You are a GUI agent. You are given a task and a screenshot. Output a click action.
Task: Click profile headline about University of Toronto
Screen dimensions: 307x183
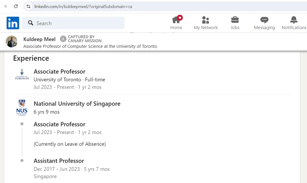(x=90, y=46)
